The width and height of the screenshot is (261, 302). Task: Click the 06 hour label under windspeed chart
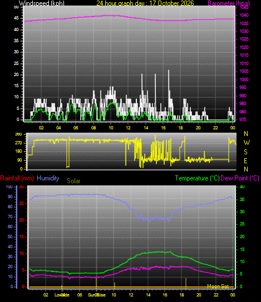coord(76,128)
